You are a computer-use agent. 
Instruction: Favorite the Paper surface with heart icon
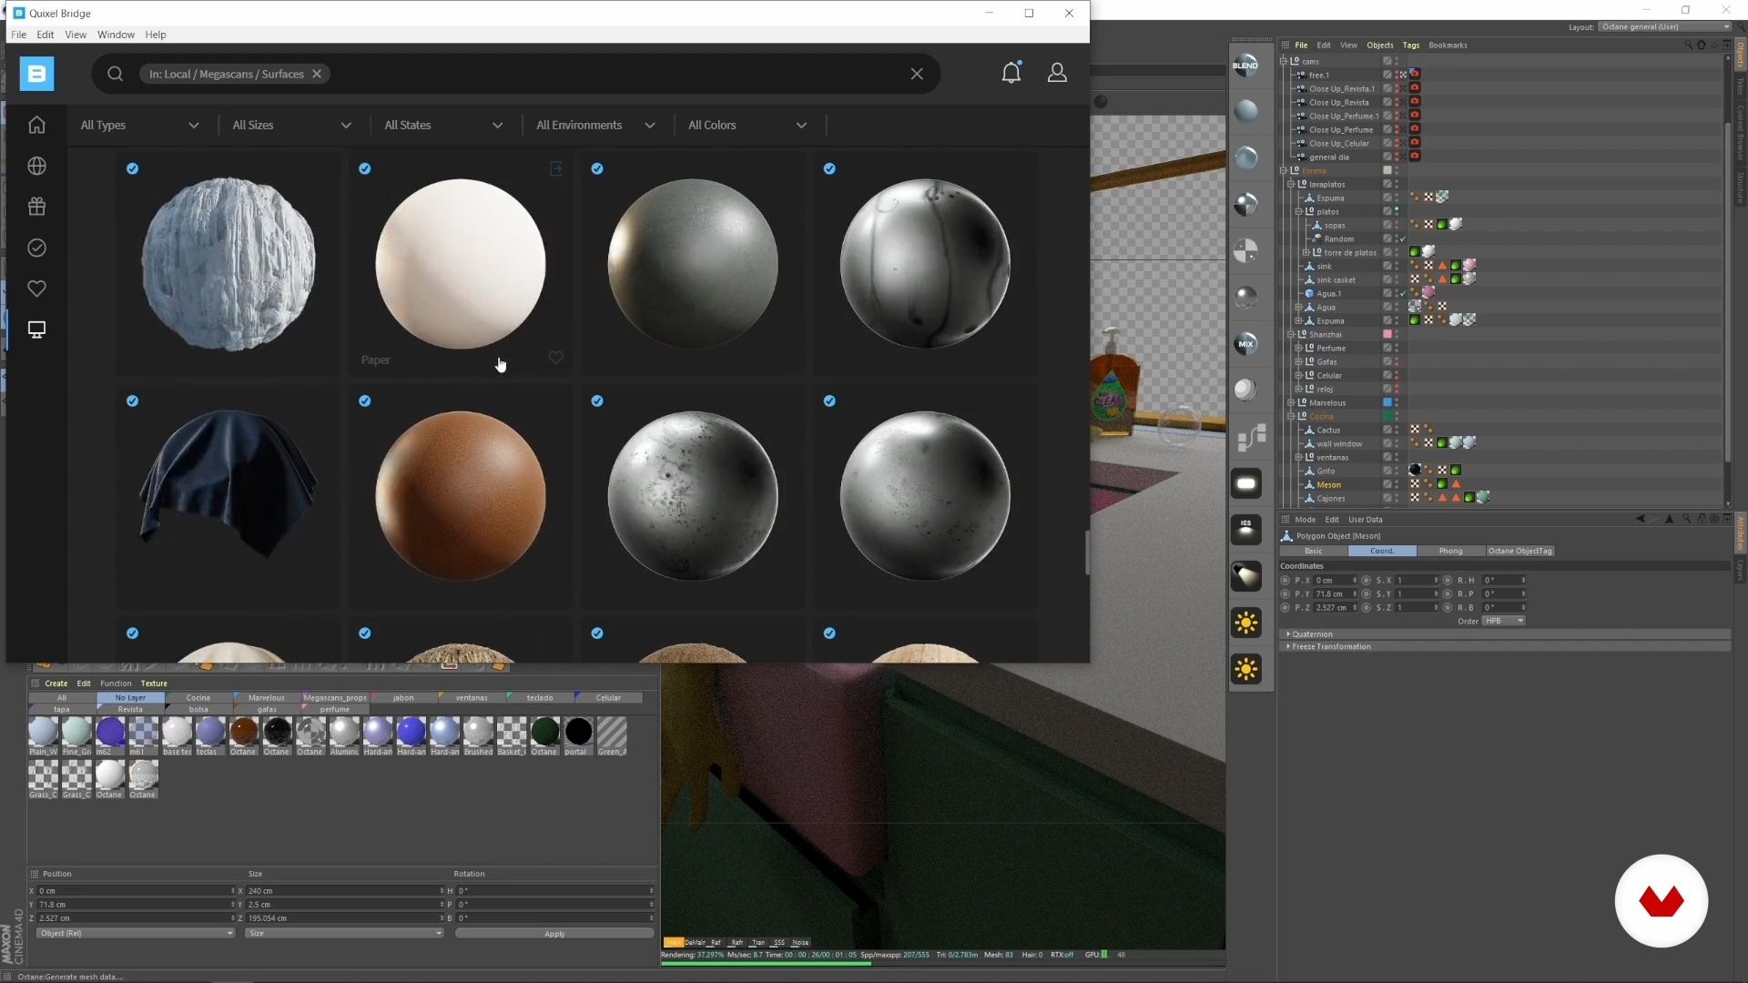click(x=555, y=358)
